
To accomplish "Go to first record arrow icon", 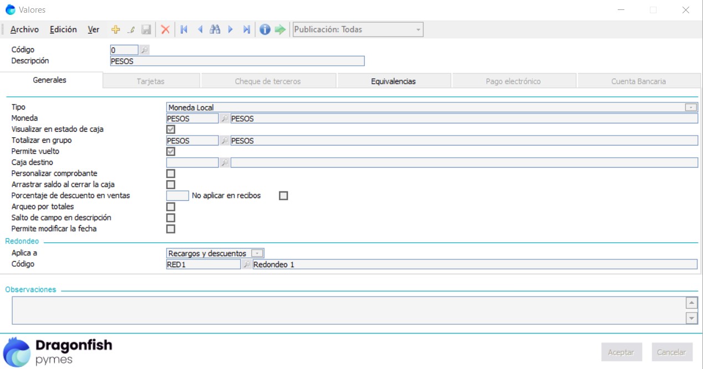I will [x=184, y=30].
